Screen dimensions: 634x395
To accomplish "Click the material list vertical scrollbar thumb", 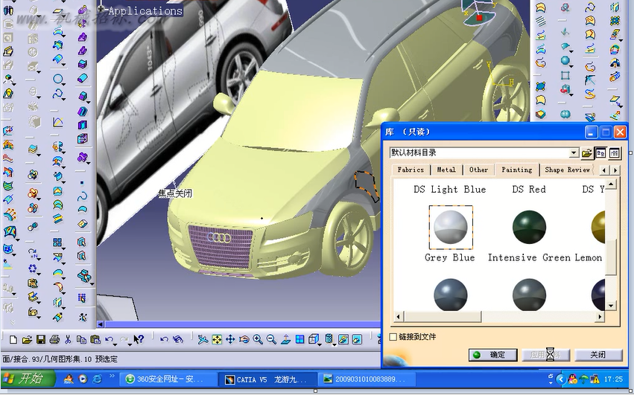I will coord(611,256).
